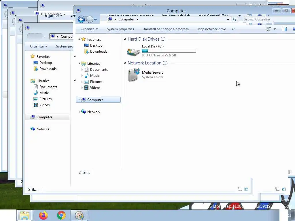Select Computer in the front navigation pane
This screenshot has height=221, width=295.
click(98, 100)
